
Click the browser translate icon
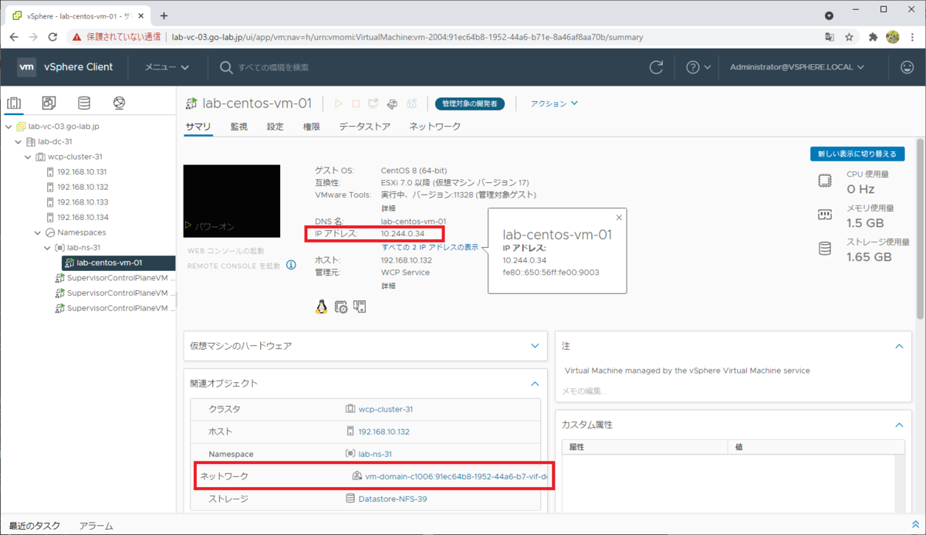tap(830, 36)
